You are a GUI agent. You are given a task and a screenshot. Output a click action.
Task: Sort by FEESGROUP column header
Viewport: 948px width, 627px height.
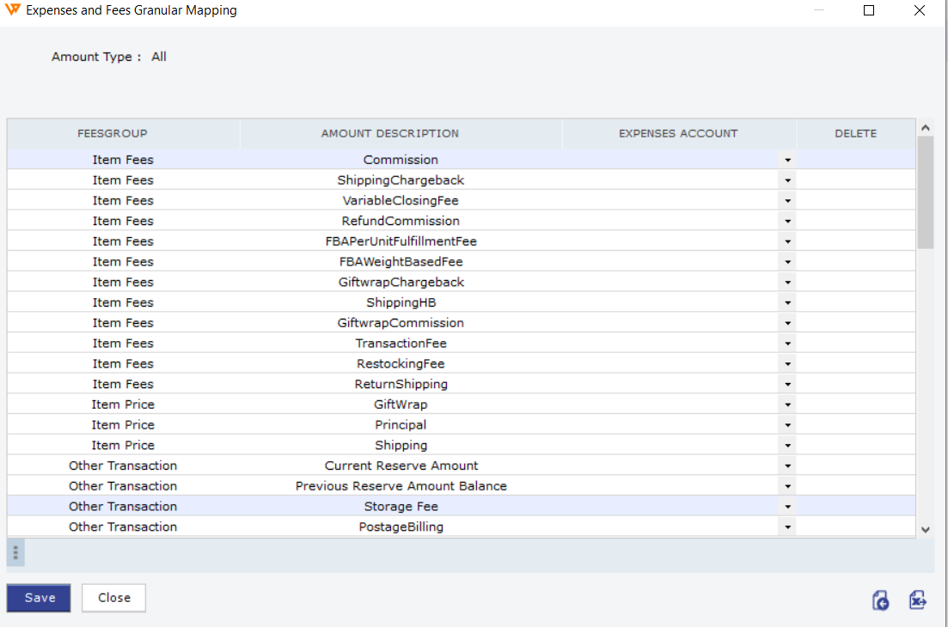pos(124,133)
